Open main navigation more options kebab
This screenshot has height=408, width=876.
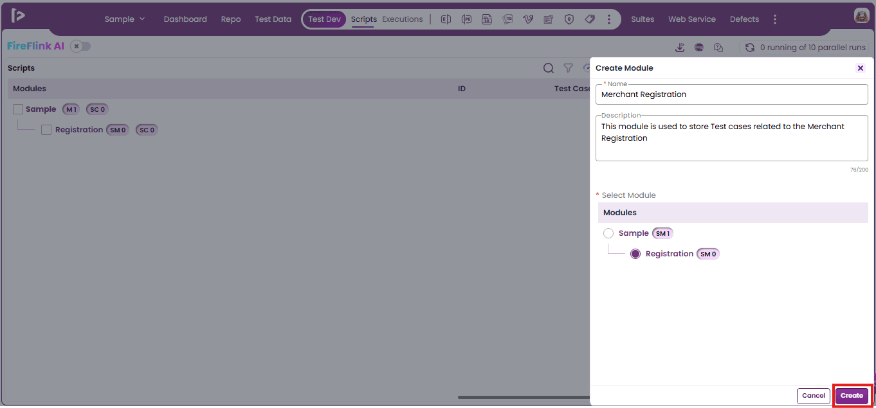(x=775, y=19)
